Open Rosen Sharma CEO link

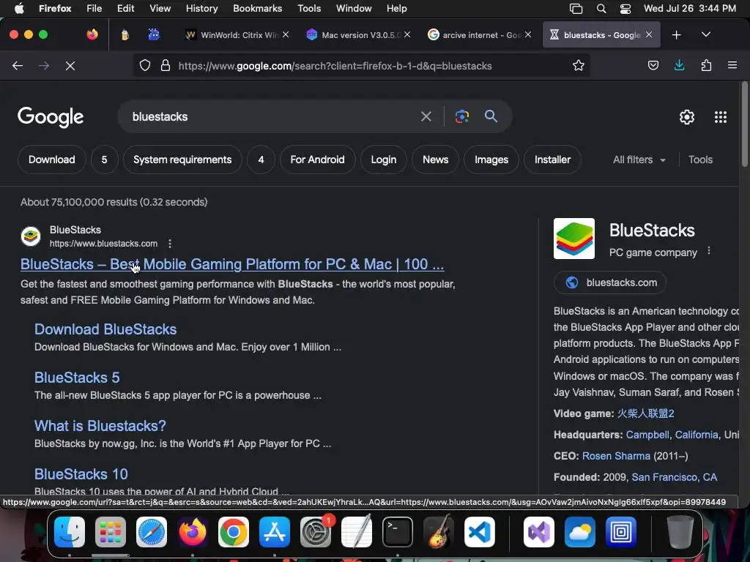point(616,456)
